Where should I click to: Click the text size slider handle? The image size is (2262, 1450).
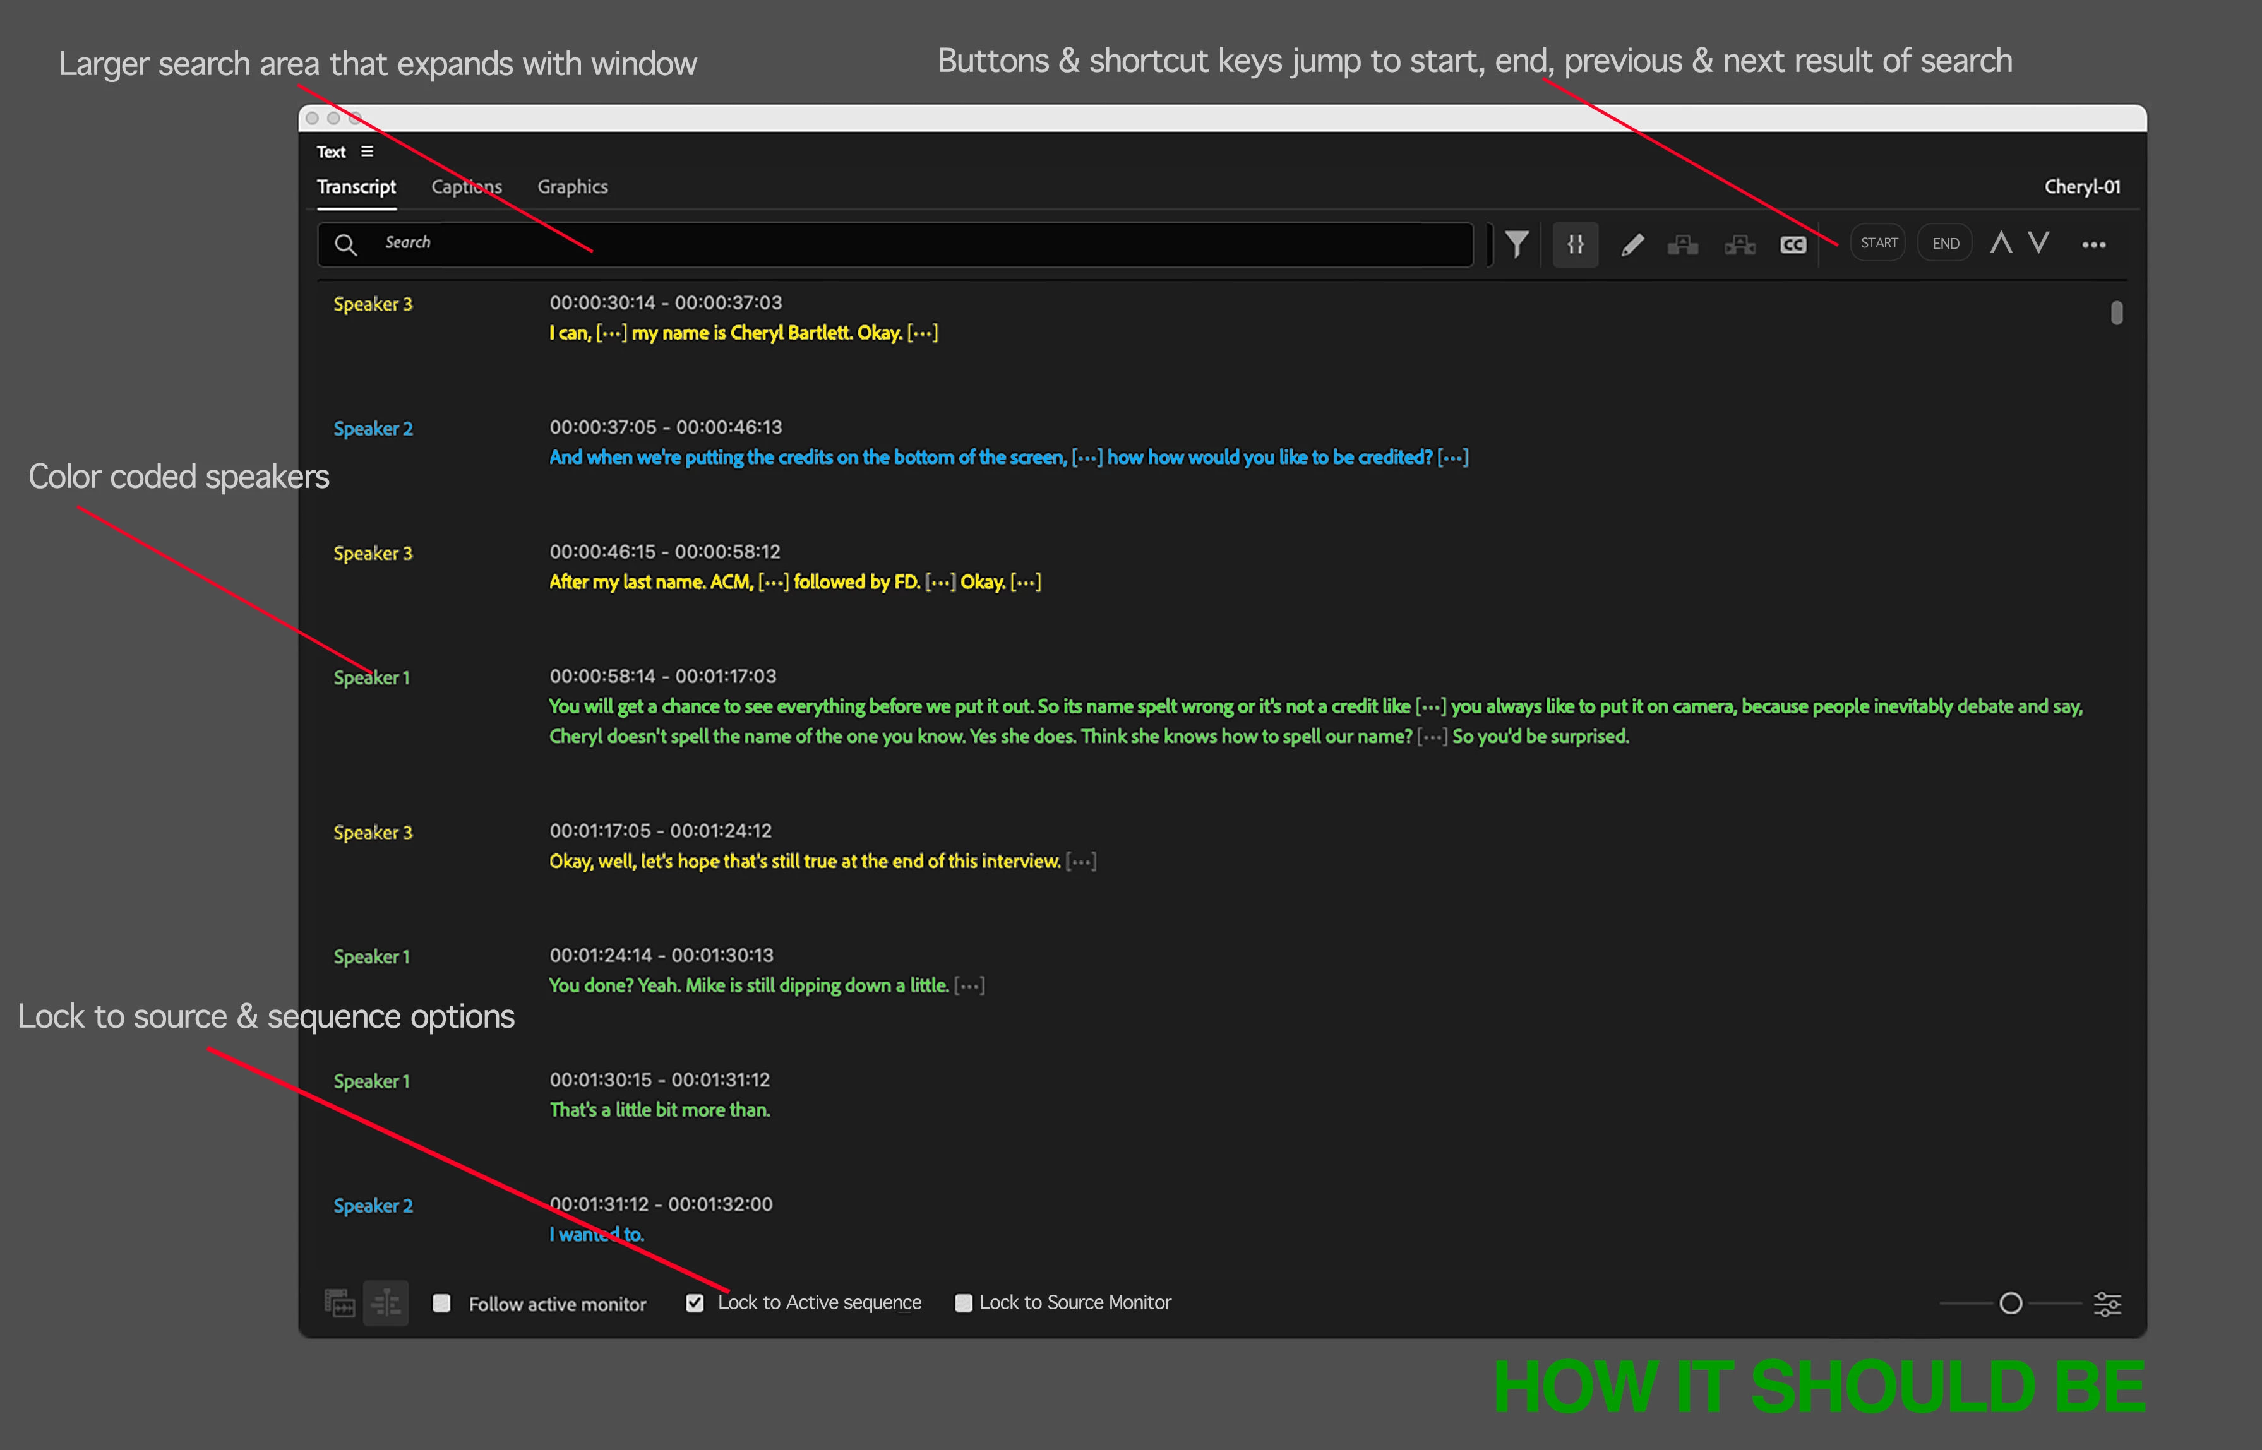click(x=2011, y=1303)
